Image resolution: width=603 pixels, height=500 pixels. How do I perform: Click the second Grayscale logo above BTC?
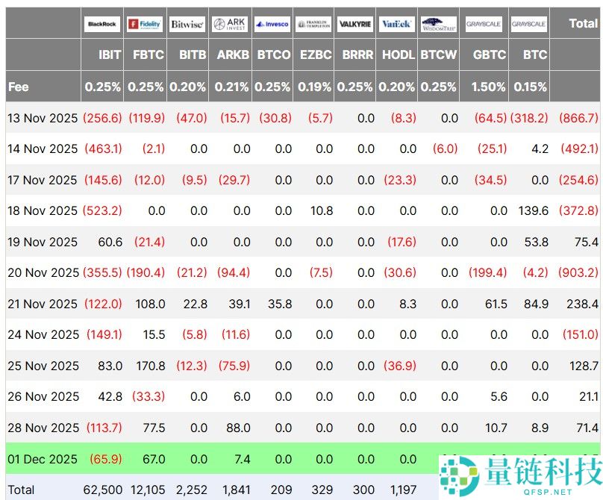point(529,23)
